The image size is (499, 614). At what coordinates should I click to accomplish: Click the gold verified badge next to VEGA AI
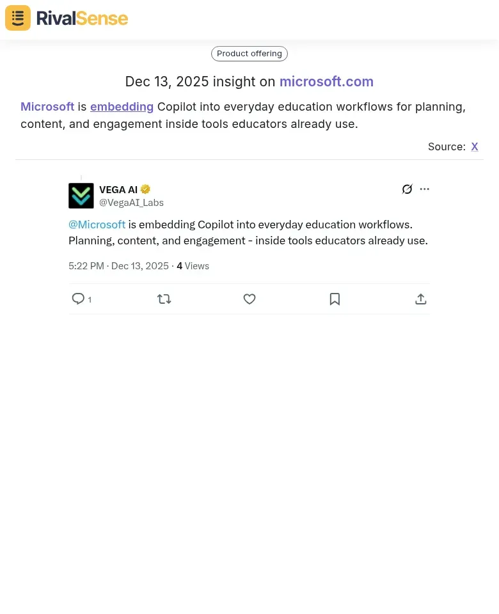(145, 189)
